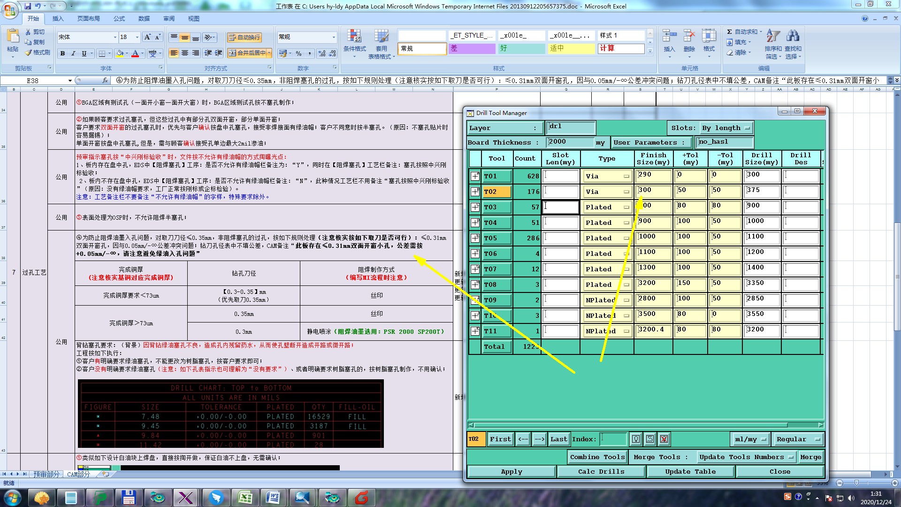This screenshot has width=901, height=507.
Task: Click the lightbulb icon beside Index field
Action: pyautogui.click(x=636, y=439)
